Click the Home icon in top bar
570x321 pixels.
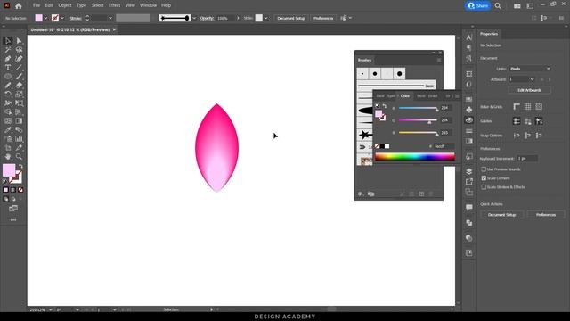[x=18, y=6]
